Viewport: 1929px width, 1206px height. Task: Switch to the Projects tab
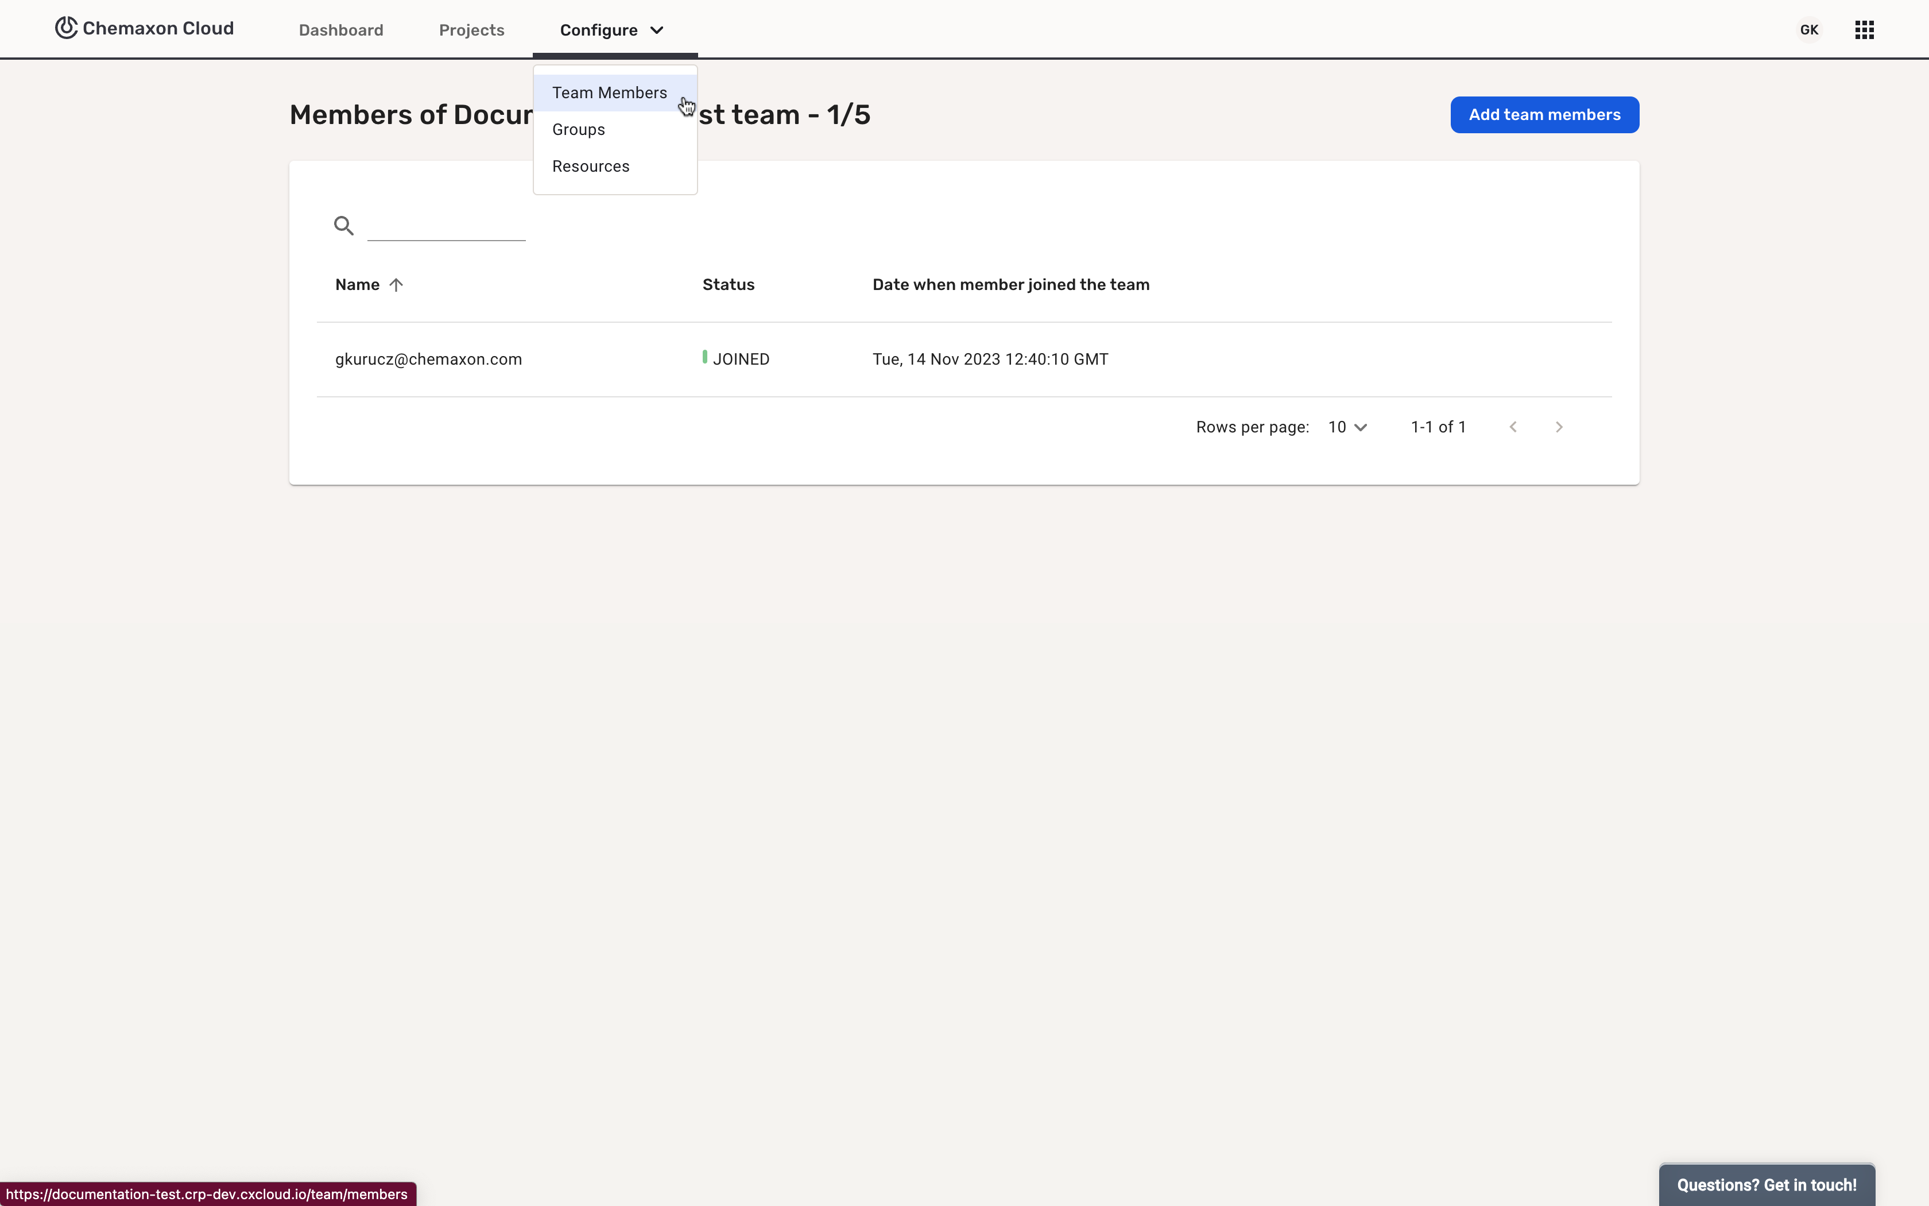pos(471,30)
